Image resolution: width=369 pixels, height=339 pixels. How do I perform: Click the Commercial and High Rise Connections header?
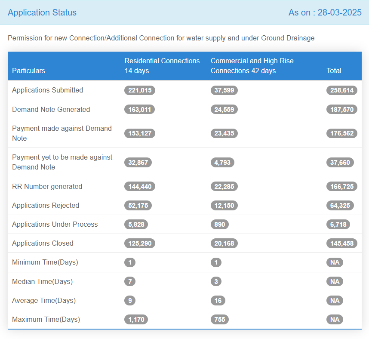(x=252, y=65)
